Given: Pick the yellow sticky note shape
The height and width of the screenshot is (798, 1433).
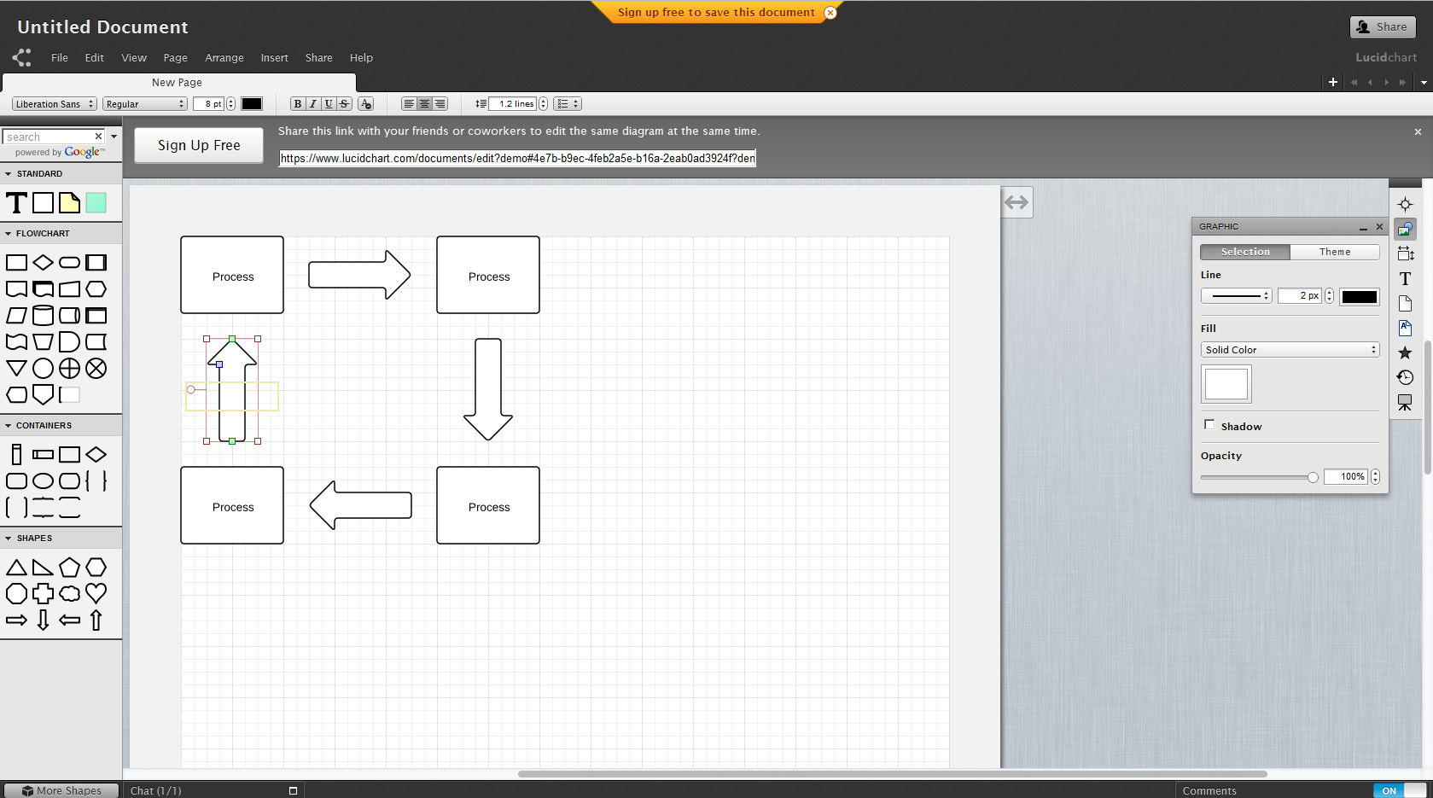Looking at the screenshot, I should coord(69,203).
